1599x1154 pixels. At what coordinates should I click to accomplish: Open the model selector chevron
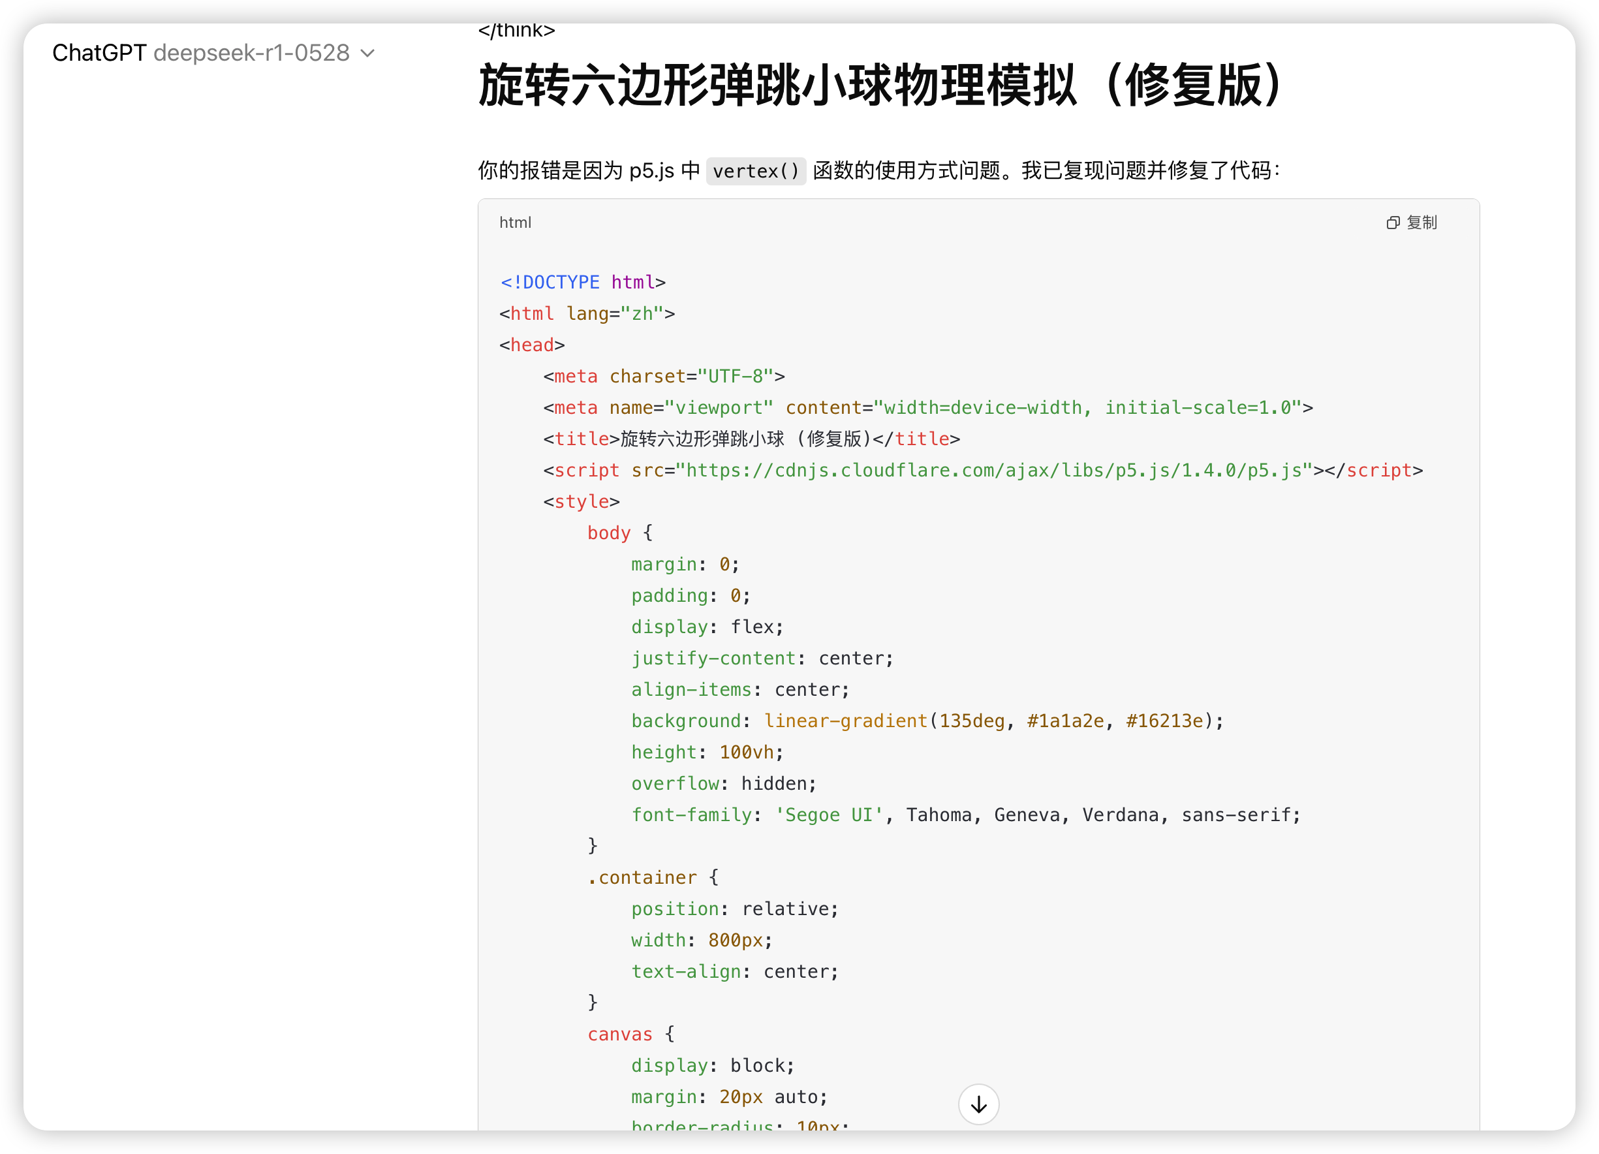tap(367, 54)
